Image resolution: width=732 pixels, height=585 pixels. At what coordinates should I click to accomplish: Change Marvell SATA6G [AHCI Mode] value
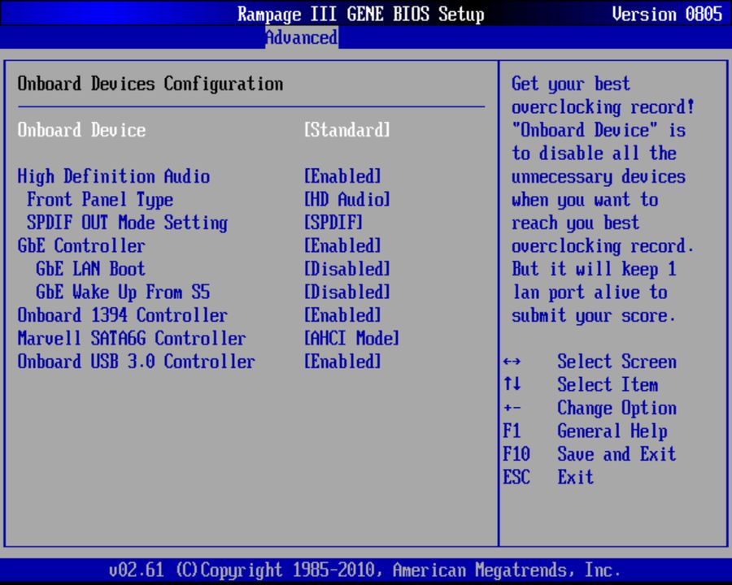351,338
